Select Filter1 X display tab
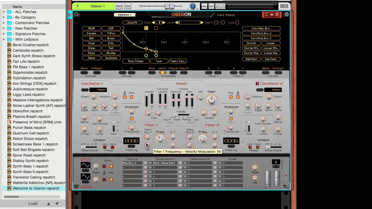 point(209,73)
